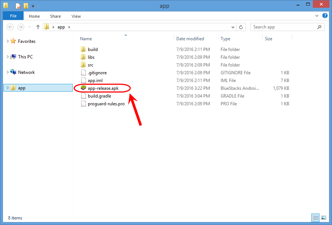Screen dimensions: 332x225
Task: Expand the app tree node
Action: 8,88
